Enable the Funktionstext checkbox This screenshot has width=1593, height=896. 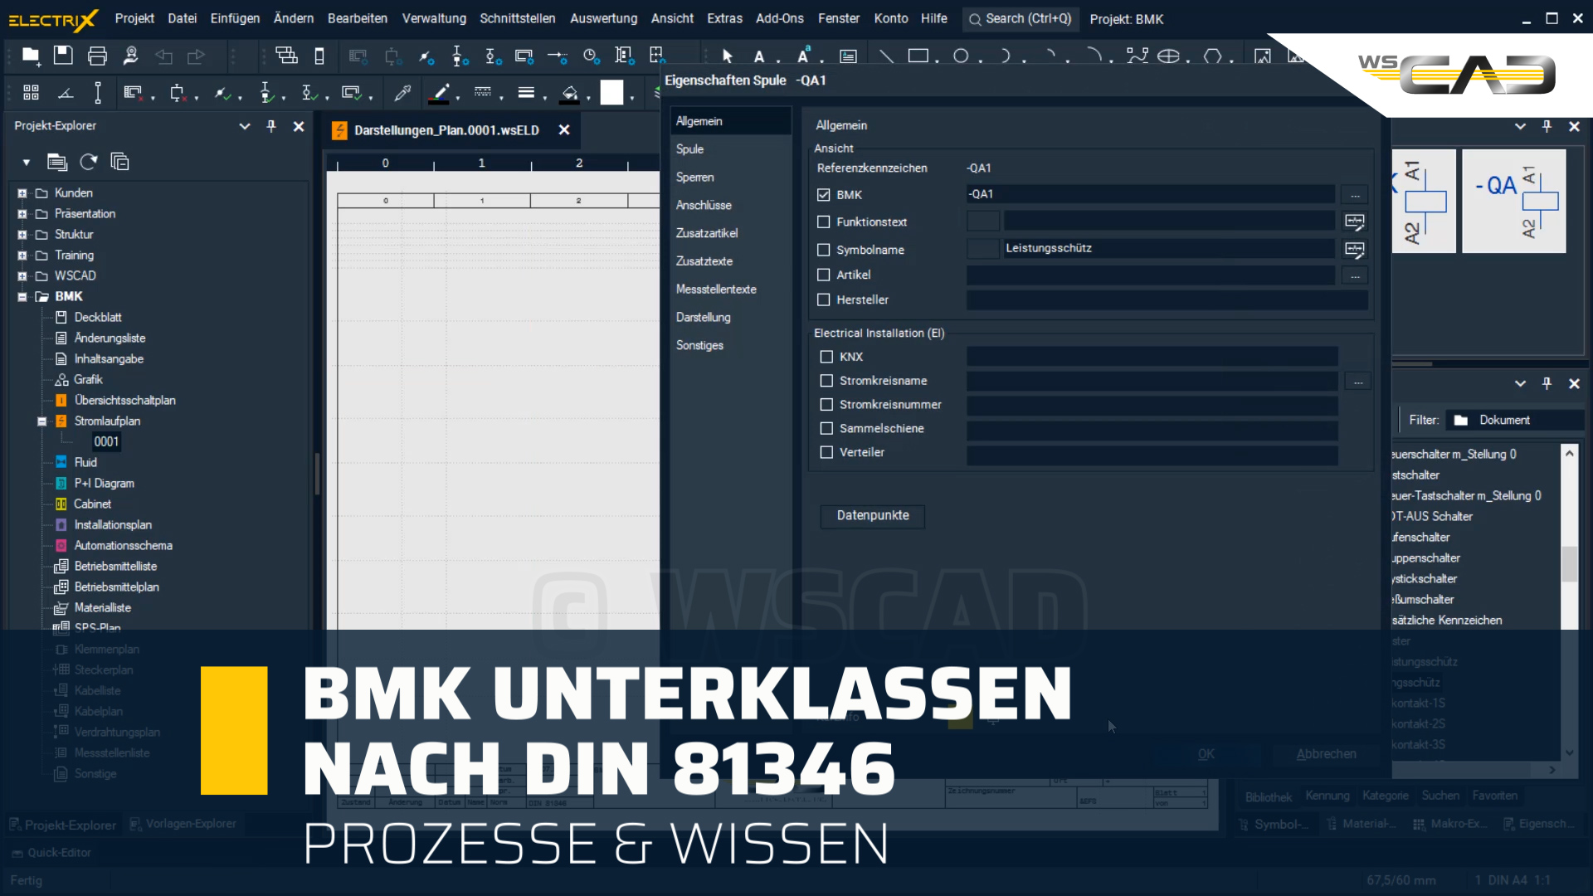point(823,222)
